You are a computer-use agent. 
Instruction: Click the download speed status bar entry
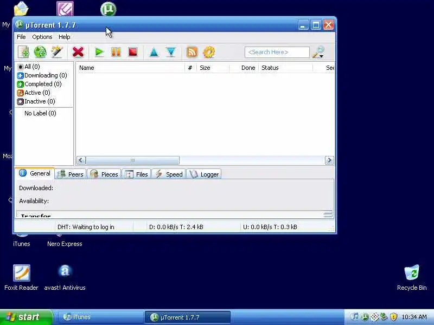point(176,227)
